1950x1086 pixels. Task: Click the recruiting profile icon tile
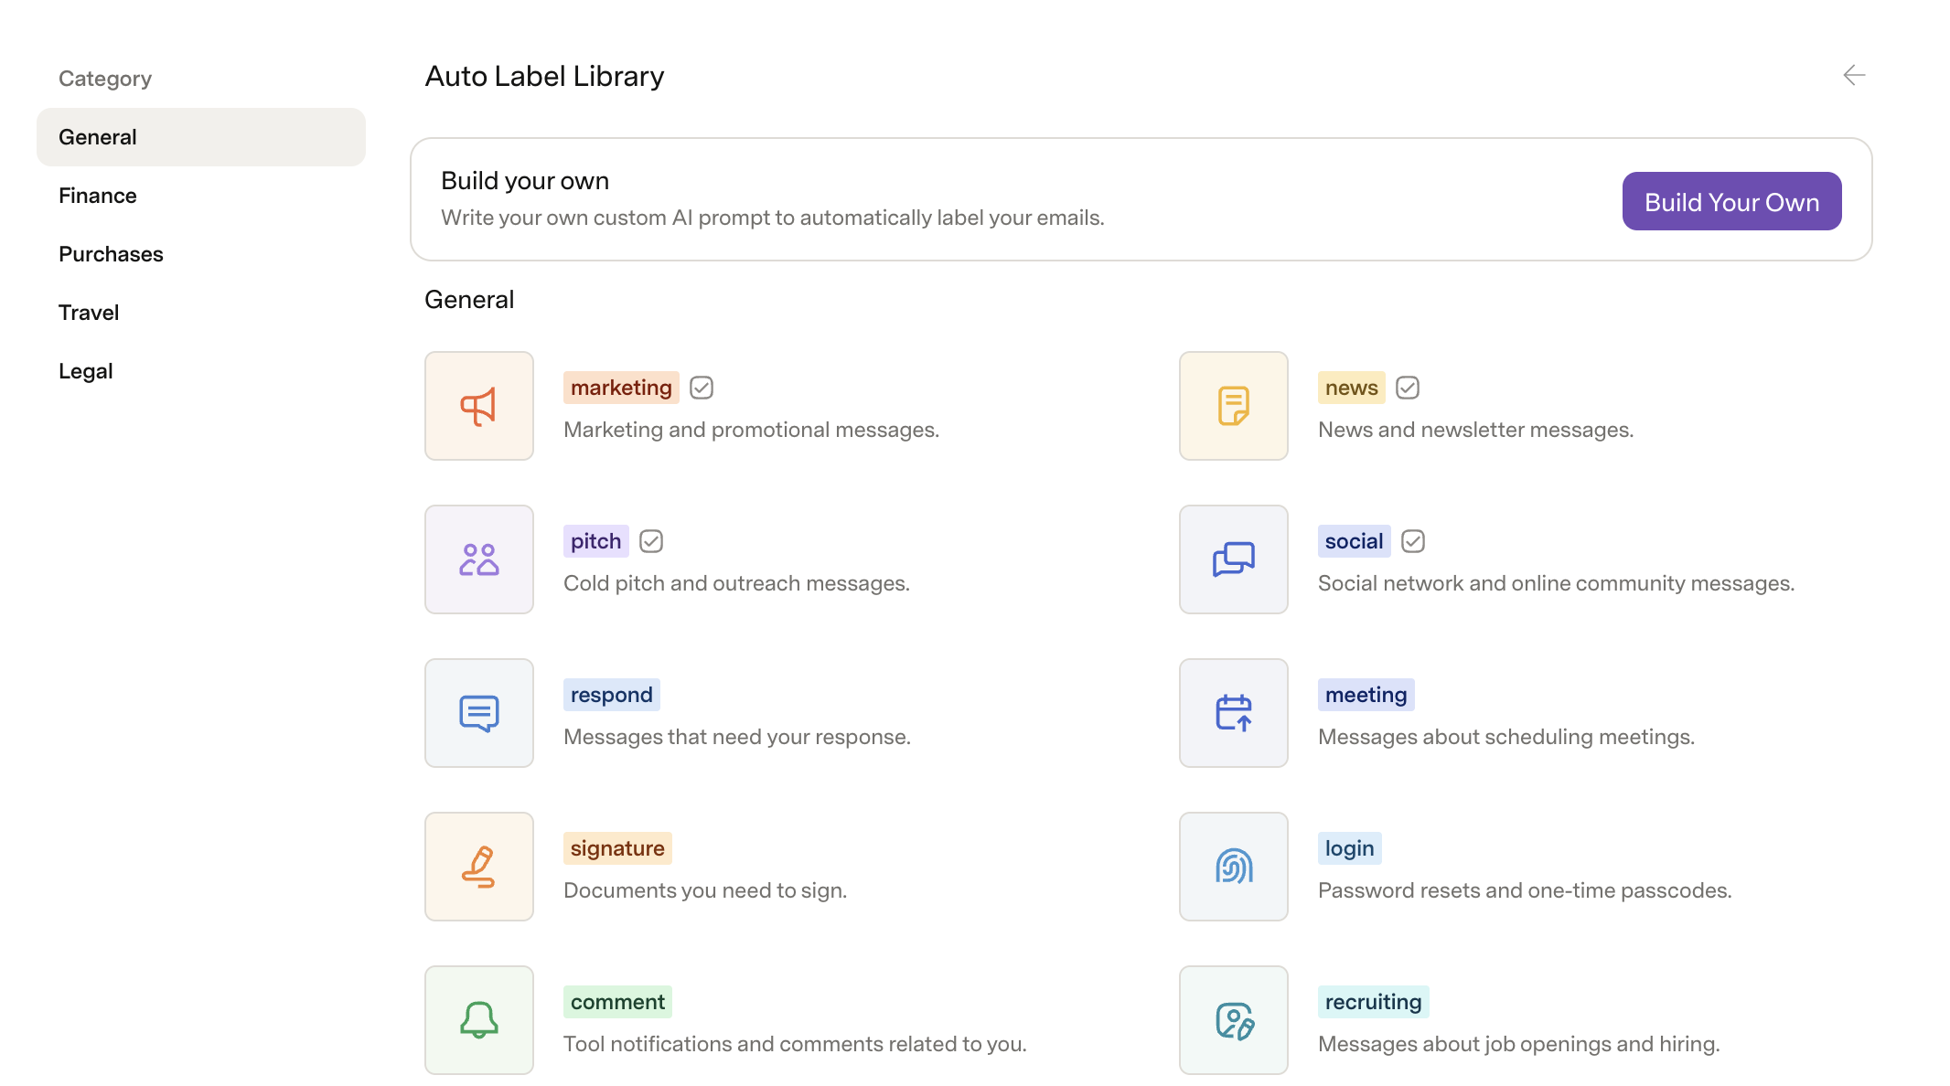(x=1234, y=1020)
